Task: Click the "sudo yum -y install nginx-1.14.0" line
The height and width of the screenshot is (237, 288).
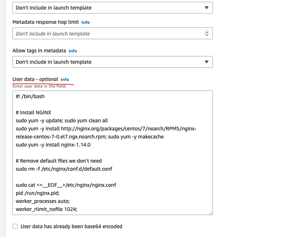Action: (x=53, y=145)
